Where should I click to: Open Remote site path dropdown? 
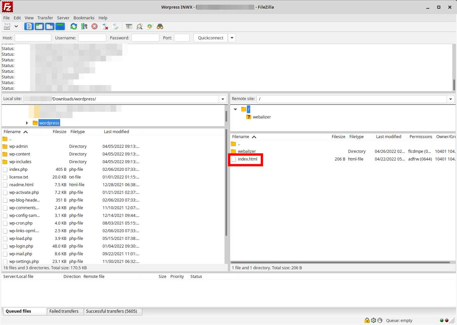point(451,99)
